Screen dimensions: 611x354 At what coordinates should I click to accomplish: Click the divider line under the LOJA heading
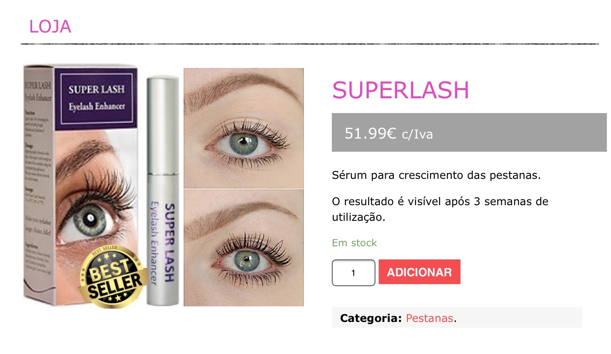(x=310, y=44)
